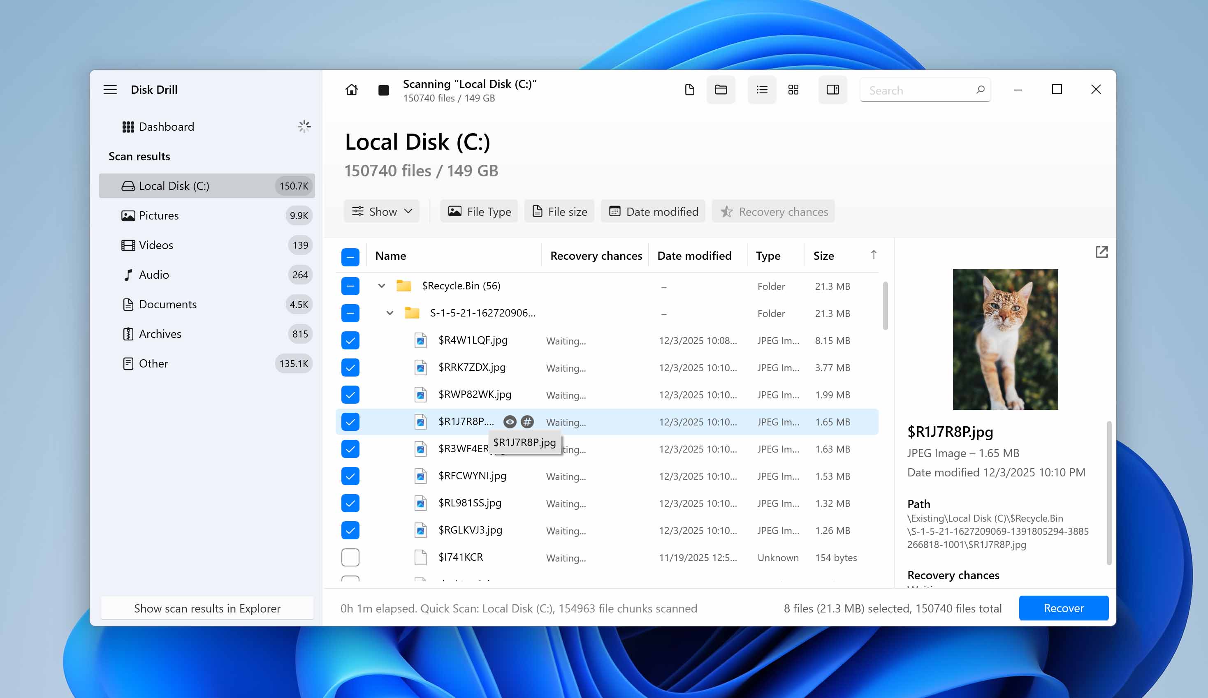This screenshot has width=1208, height=698.
Task: Click the Recover button
Action: [x=1063, y=608]
